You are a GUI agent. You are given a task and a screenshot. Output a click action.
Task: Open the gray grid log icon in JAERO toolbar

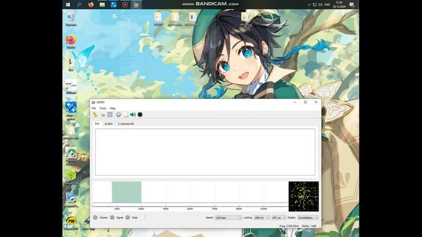(110, 115)
